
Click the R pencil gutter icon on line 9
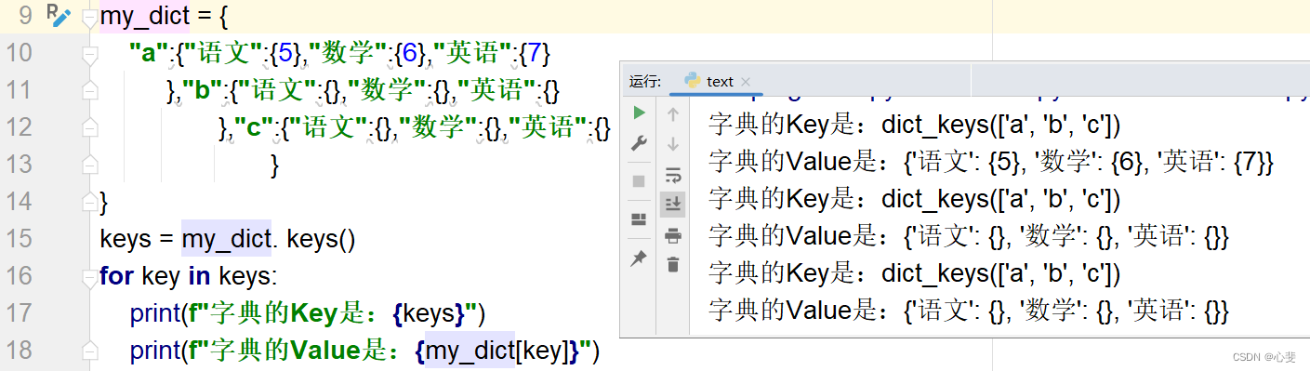59,15
